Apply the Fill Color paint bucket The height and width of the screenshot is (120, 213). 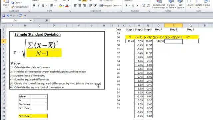[61, 6]
